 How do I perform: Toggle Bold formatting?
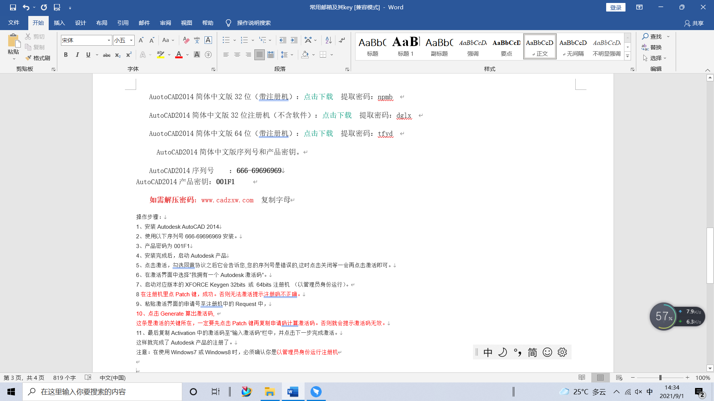coord(66,55)
